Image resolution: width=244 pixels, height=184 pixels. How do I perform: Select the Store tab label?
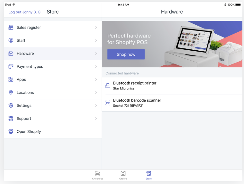[x=148, y=179]
